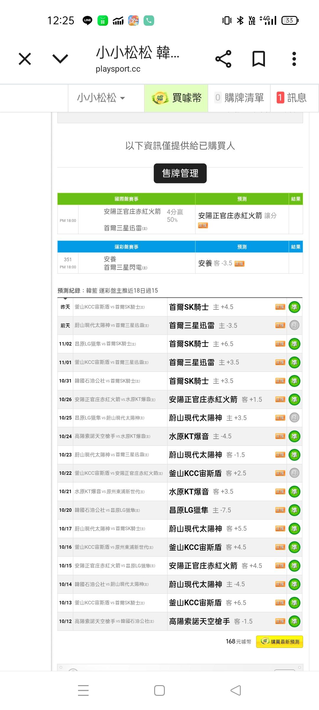Tap the green phone notification icon
319x710 pixels.
coord(149,20)
